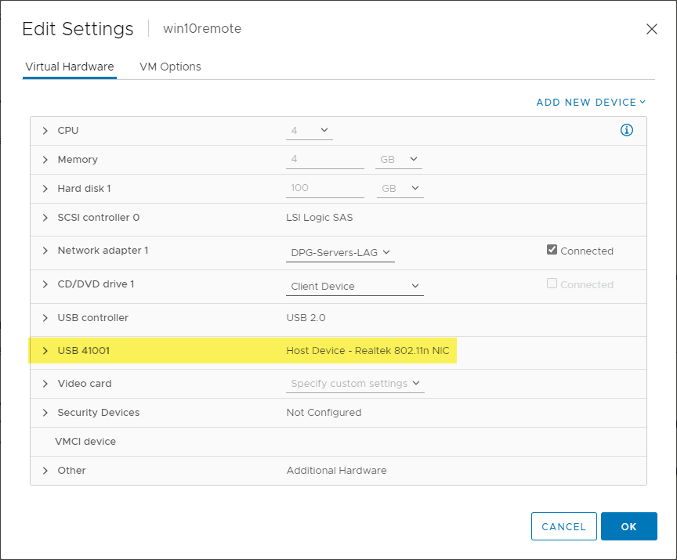Expand SCSI controller 0 details
The width and height of the screenshot is (677, 560).
(x=45, y=218)
